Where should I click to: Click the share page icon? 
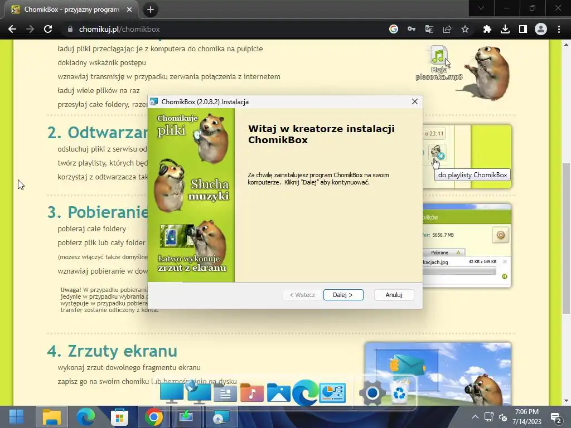coord(447,29)
